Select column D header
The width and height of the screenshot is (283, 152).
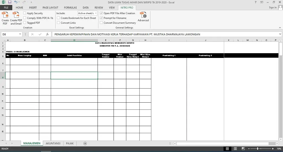pyautogui.click(x=74, y=40)
